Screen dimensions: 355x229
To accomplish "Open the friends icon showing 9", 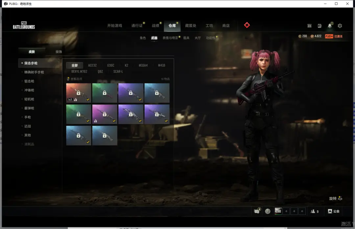I will tap(313, 211).
